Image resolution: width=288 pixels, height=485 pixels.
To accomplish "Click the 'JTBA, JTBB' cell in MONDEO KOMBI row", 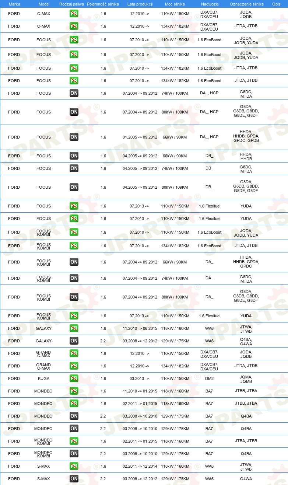I will tap(246, 441).
